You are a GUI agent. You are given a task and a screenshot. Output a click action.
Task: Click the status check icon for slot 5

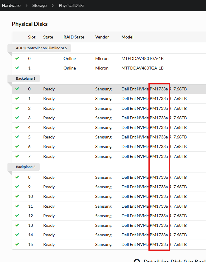17,137
